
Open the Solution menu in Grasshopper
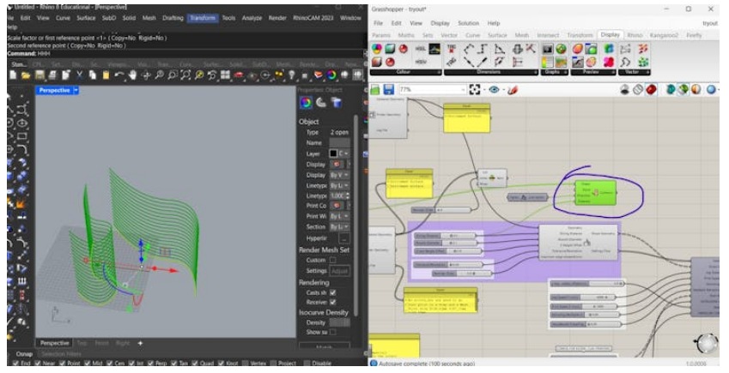468,22
